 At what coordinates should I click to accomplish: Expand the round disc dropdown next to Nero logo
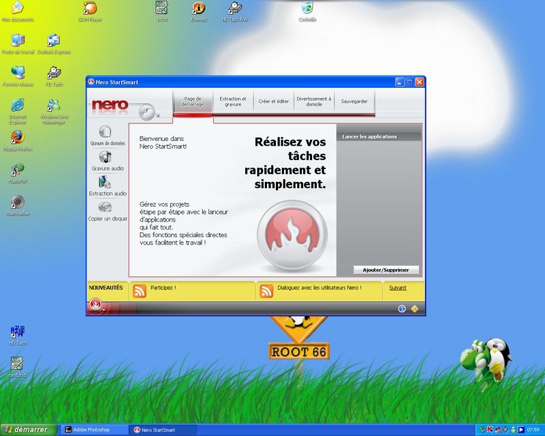tap(146, 111)
